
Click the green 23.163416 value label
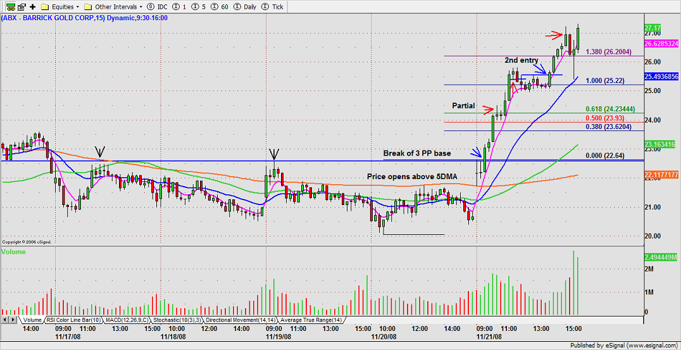(x=659, y=144)
